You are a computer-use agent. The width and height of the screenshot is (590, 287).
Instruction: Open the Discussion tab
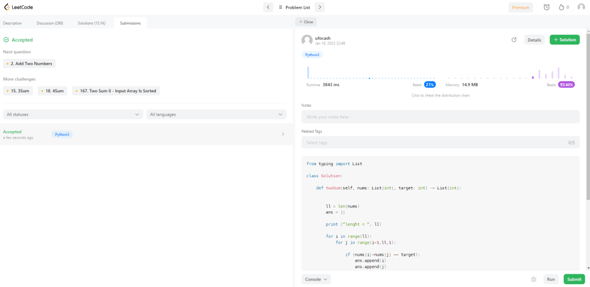(x=50, y=23)
